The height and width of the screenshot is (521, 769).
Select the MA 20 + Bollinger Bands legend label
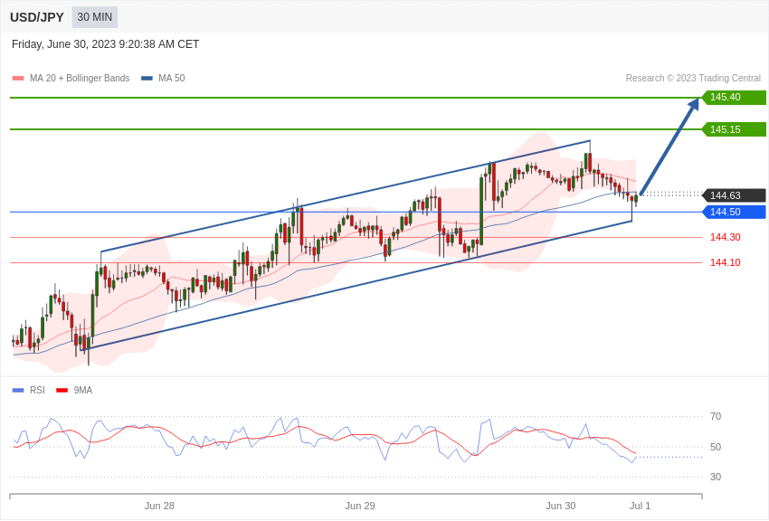coord(80,79)
